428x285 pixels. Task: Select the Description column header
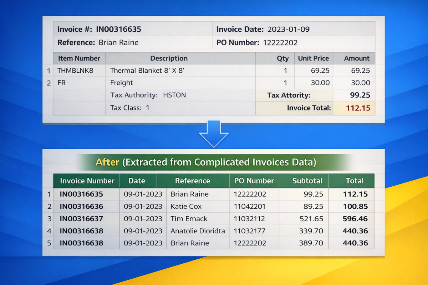click(169, 58)
